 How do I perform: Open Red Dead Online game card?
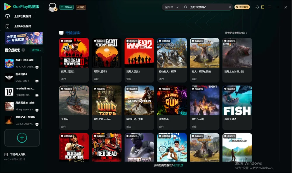(x=107, y=147)
